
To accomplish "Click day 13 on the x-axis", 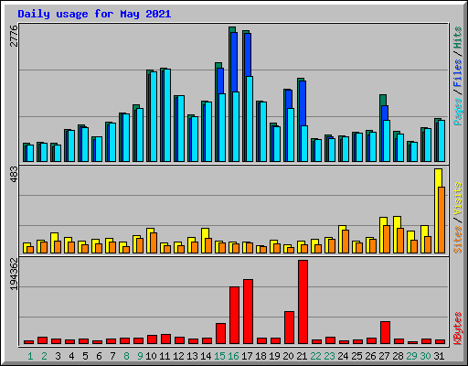I will click(192, 356).
